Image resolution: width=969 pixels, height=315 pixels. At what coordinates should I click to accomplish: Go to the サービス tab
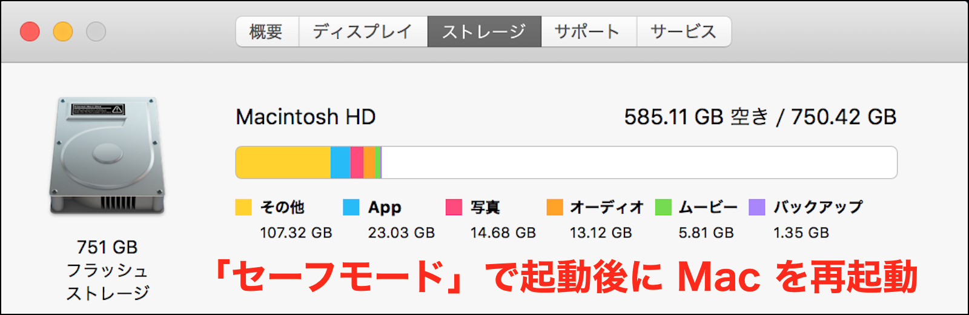[684, 31]
